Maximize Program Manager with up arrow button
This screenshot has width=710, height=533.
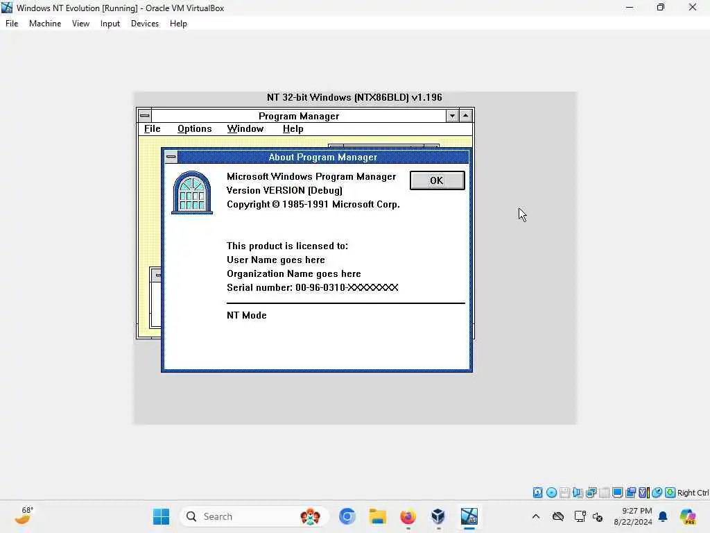pos(465,116)
